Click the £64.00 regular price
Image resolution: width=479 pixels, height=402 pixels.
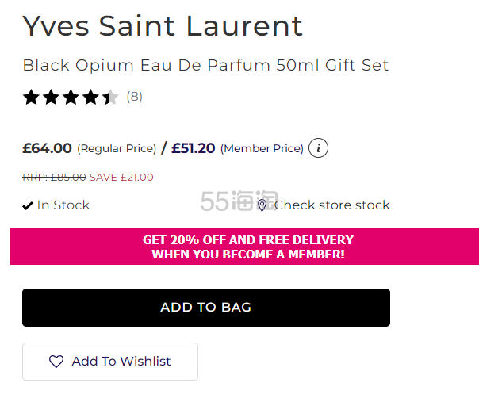click(x=48, y=148)
